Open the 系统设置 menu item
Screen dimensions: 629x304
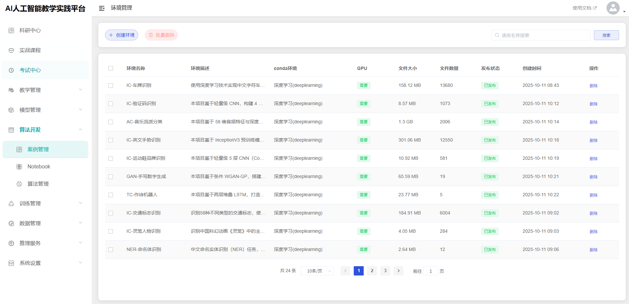pos(30,263)
